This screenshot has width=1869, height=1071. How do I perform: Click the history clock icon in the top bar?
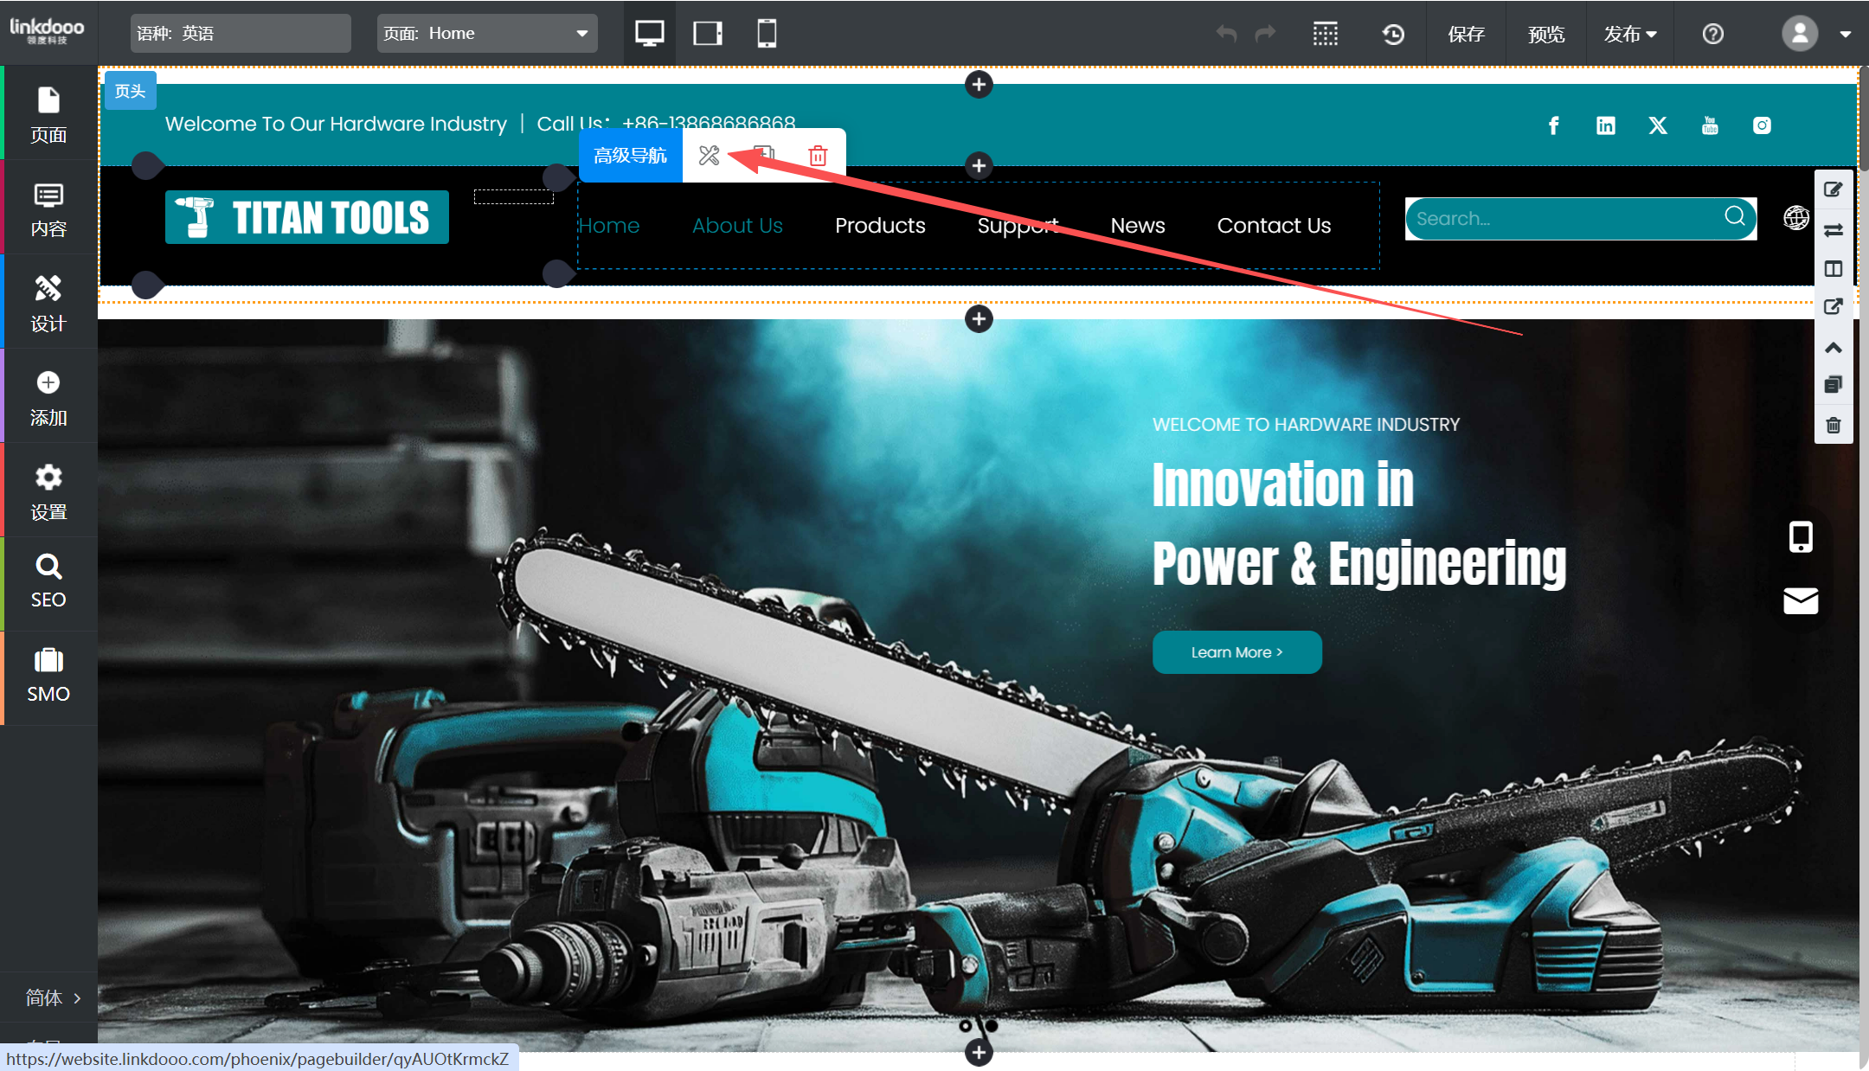click(x=1393, y=34)
